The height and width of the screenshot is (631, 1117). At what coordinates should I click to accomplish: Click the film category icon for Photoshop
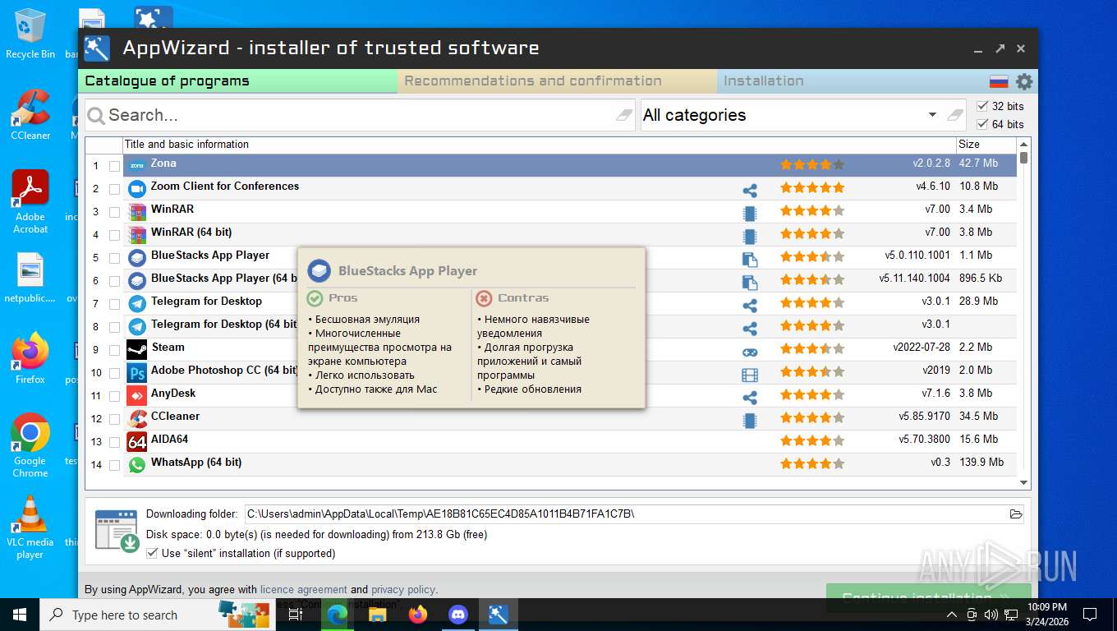click(x=749, y=375)
